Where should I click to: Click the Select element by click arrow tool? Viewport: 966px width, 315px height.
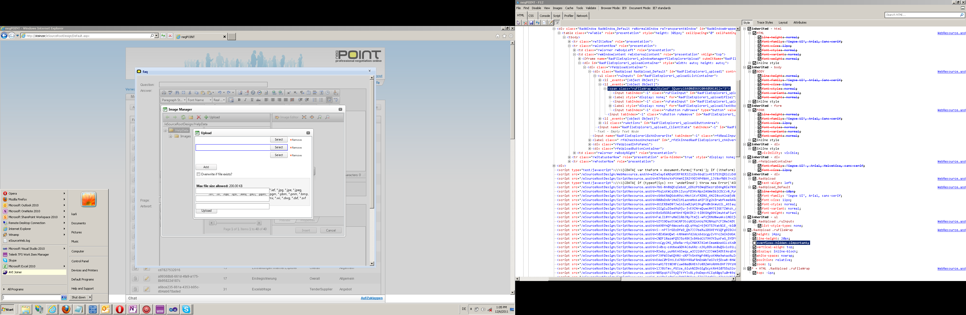[x=518, y=23]
